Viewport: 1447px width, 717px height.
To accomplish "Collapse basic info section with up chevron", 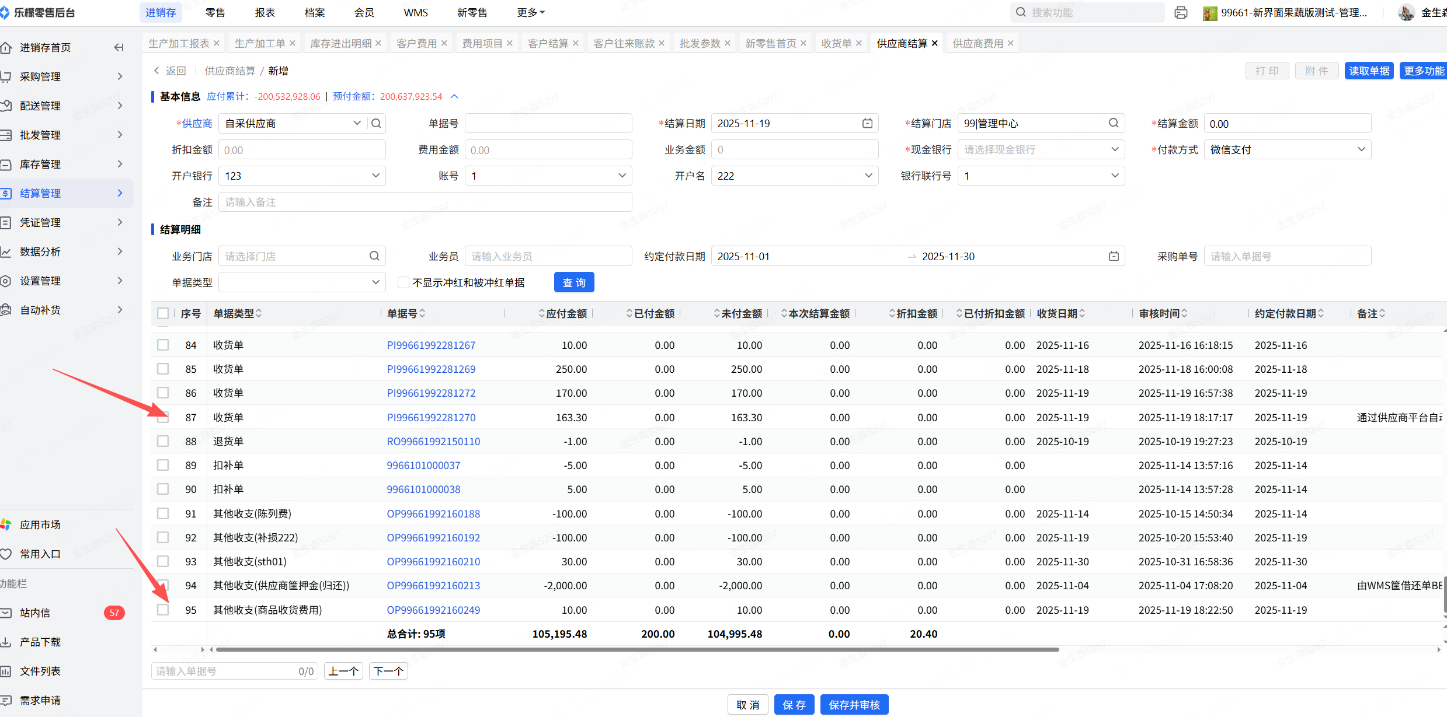I will (x=454, y=96).
